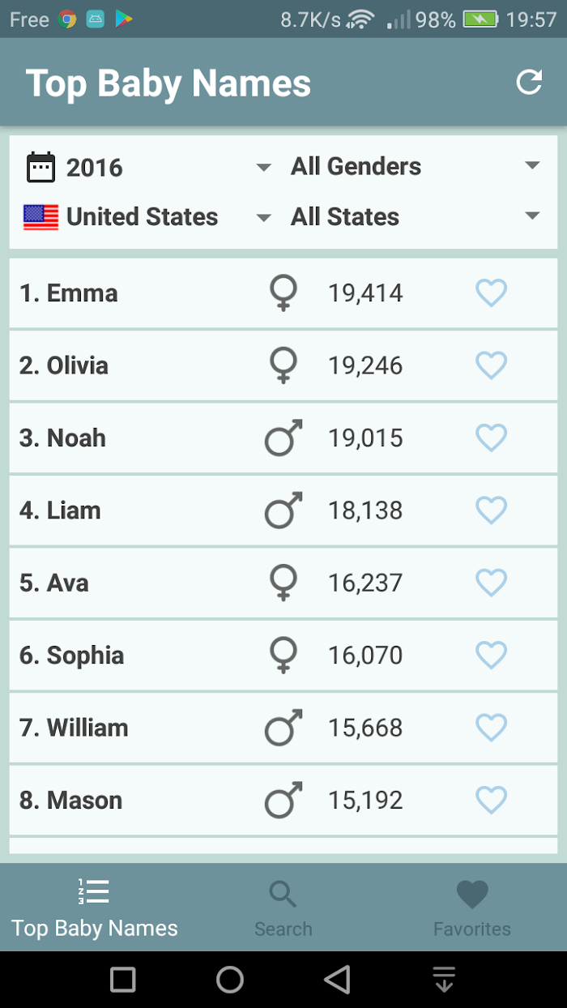Screen dimensions: 567x1008
Task: Open the All States dropdown
Action: point(416,216)
